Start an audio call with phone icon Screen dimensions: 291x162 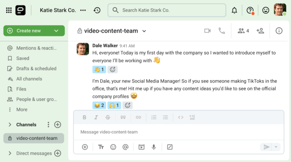pyautogui.click(x=222, y=31)
